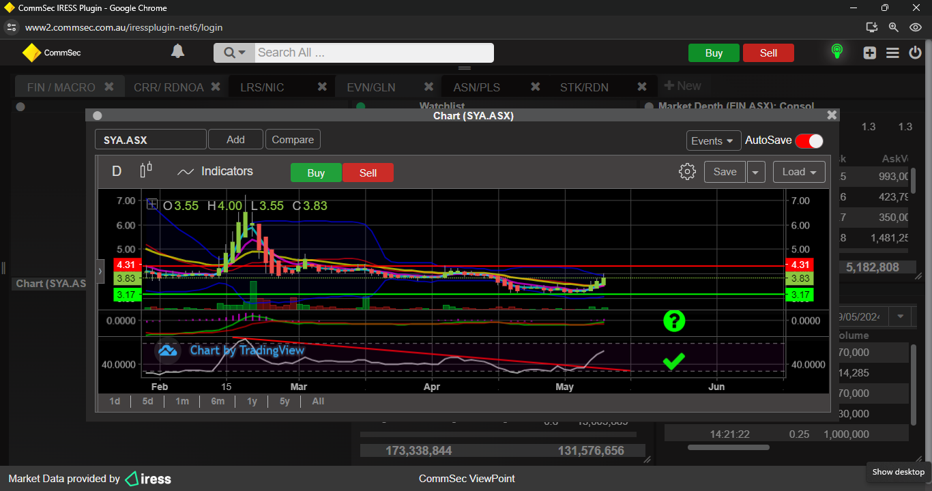Screen dimensions: 932x491
Task: Expand the arrow next to Save
Action: point(755,173)
